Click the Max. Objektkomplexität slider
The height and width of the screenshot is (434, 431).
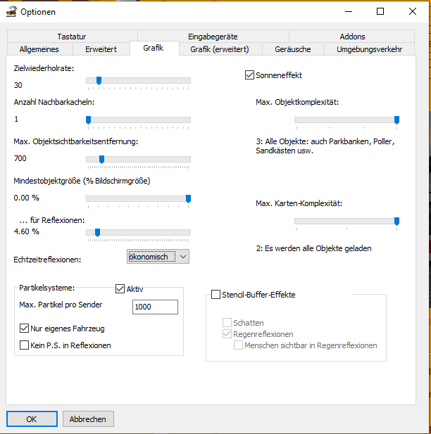[x=346, y=120]
